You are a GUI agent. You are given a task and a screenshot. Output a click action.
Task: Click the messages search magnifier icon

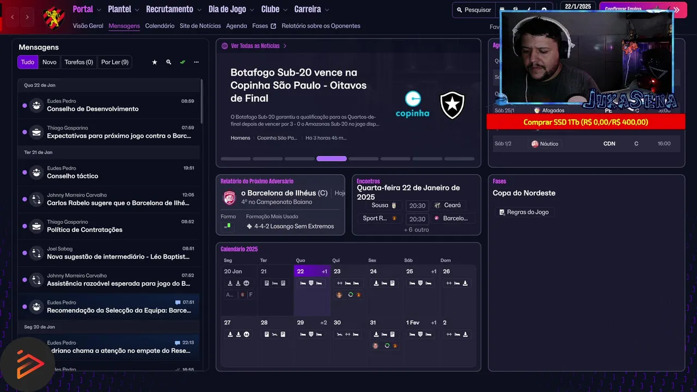pyautogui.click(x=169, y=62)
